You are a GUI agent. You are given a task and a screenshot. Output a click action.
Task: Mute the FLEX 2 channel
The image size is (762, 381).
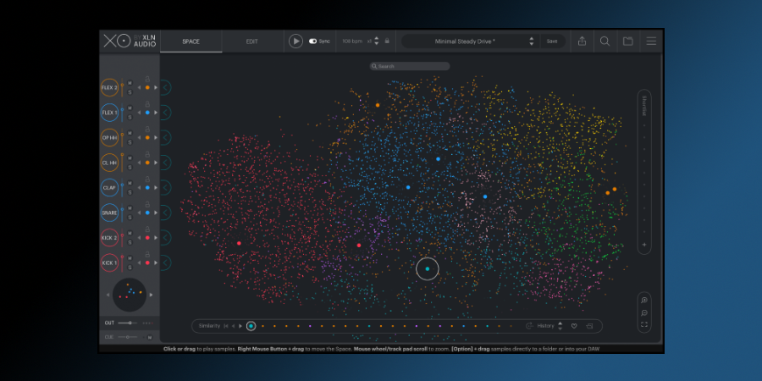coord(130,83)
